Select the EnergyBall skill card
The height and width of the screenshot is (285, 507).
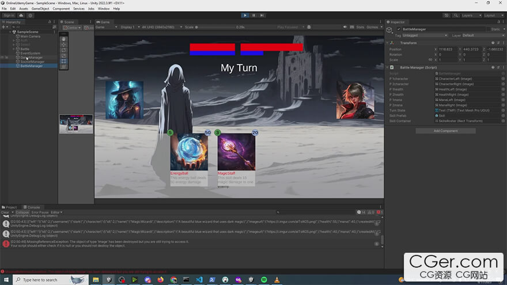coord(189,159)
